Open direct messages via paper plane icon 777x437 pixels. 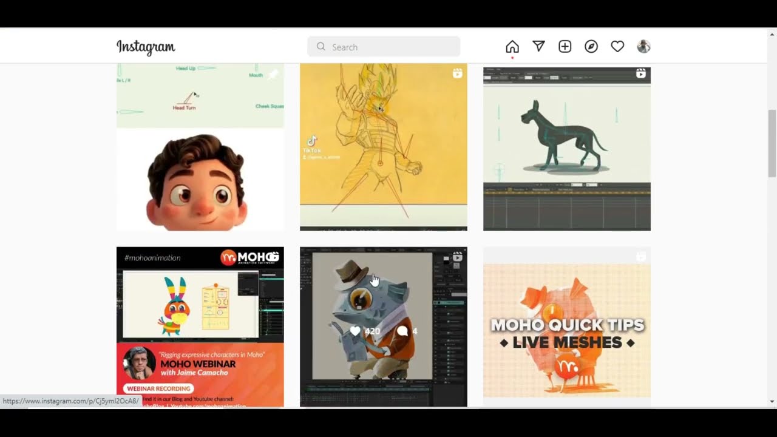pyautogui.click(x=538, y=47)
